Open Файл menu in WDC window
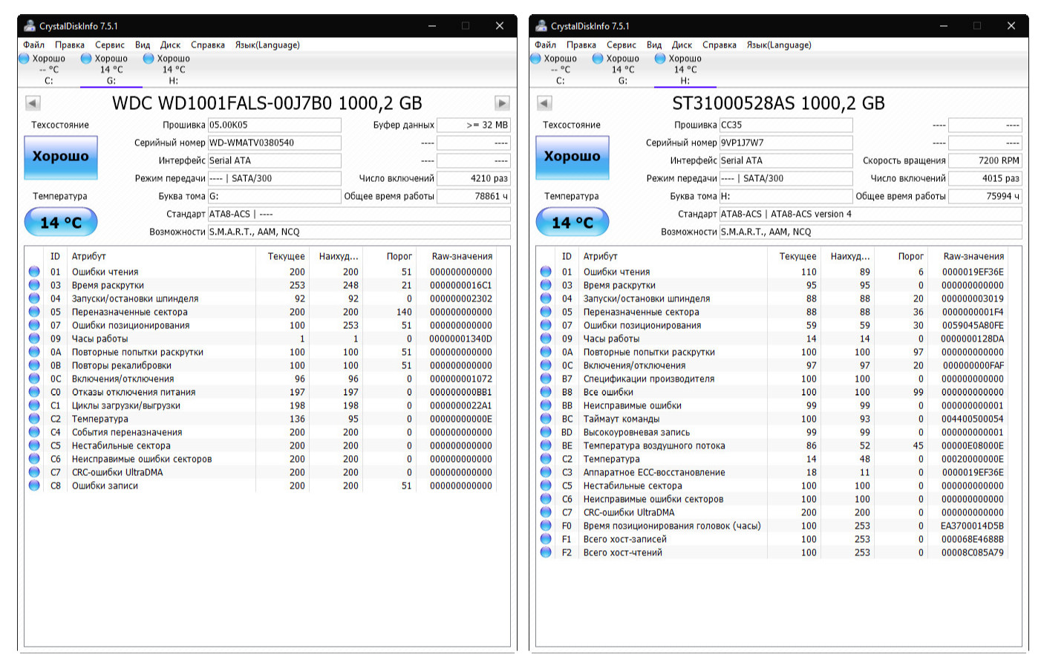The image size is (1044, 666). [x=34, y=45]
